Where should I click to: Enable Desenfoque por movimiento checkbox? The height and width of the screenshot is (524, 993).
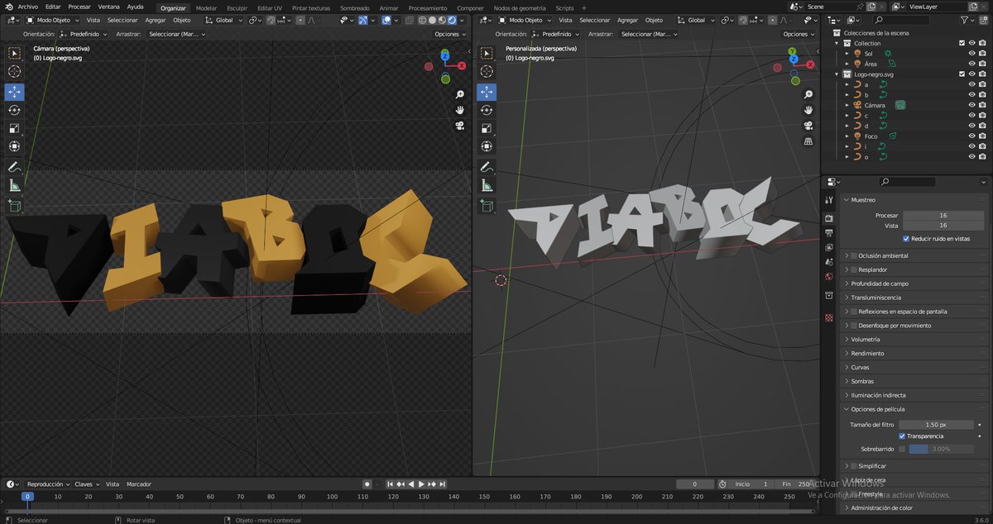click(854, 326)
